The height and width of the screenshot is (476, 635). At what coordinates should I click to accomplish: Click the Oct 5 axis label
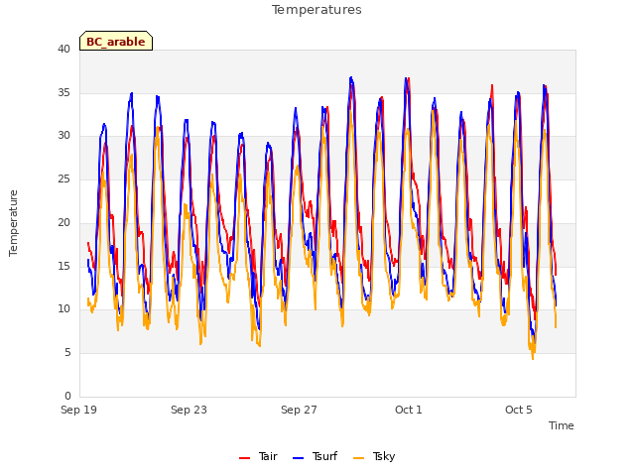point(519,410)
